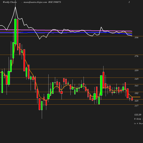Click the last red candlestick on the right
Viewport: 143px width, 143px height.
(132, 99)
